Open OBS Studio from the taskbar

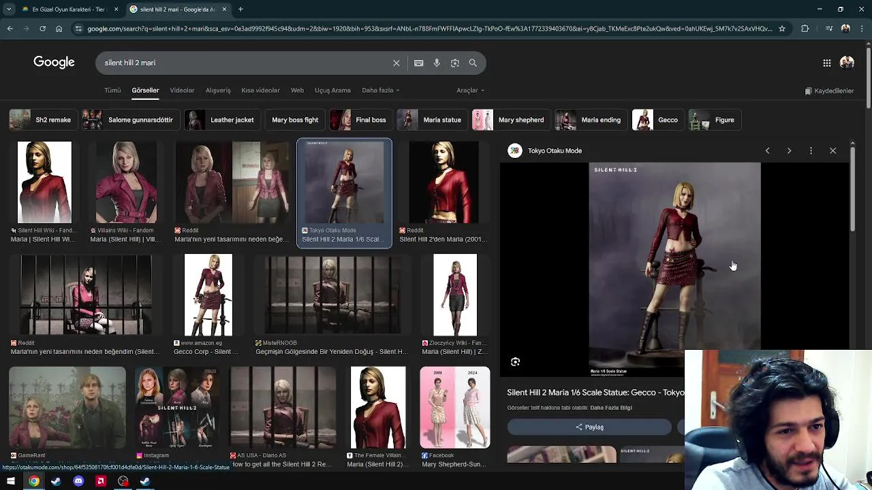coord(123,481)
